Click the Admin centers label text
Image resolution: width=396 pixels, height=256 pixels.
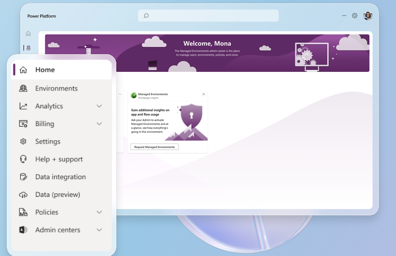[x=58, y=230]
